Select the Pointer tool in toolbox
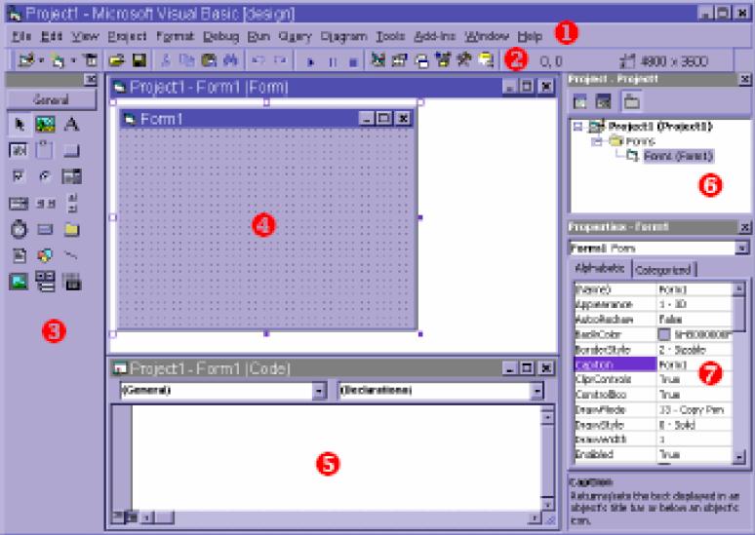 [x=20, y=125]
